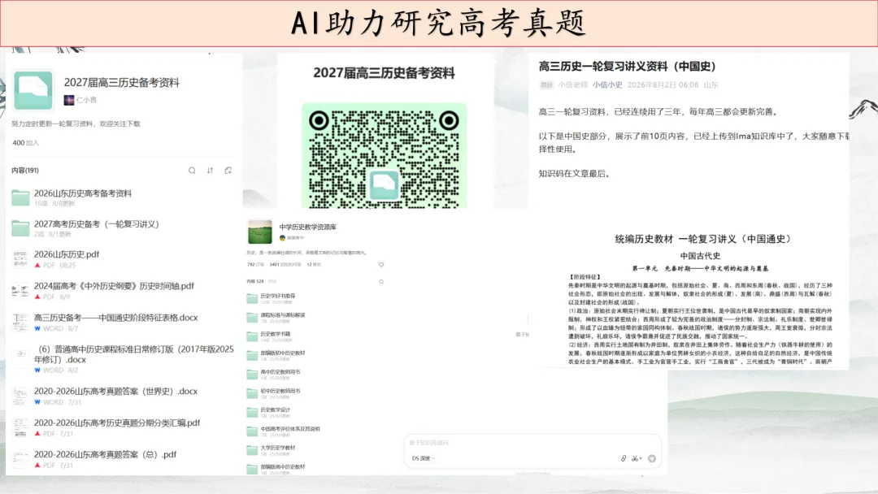Click 中学历史教学资源库 title text
The height and width of the screenshot is (494, 878).
coord(308,227)
